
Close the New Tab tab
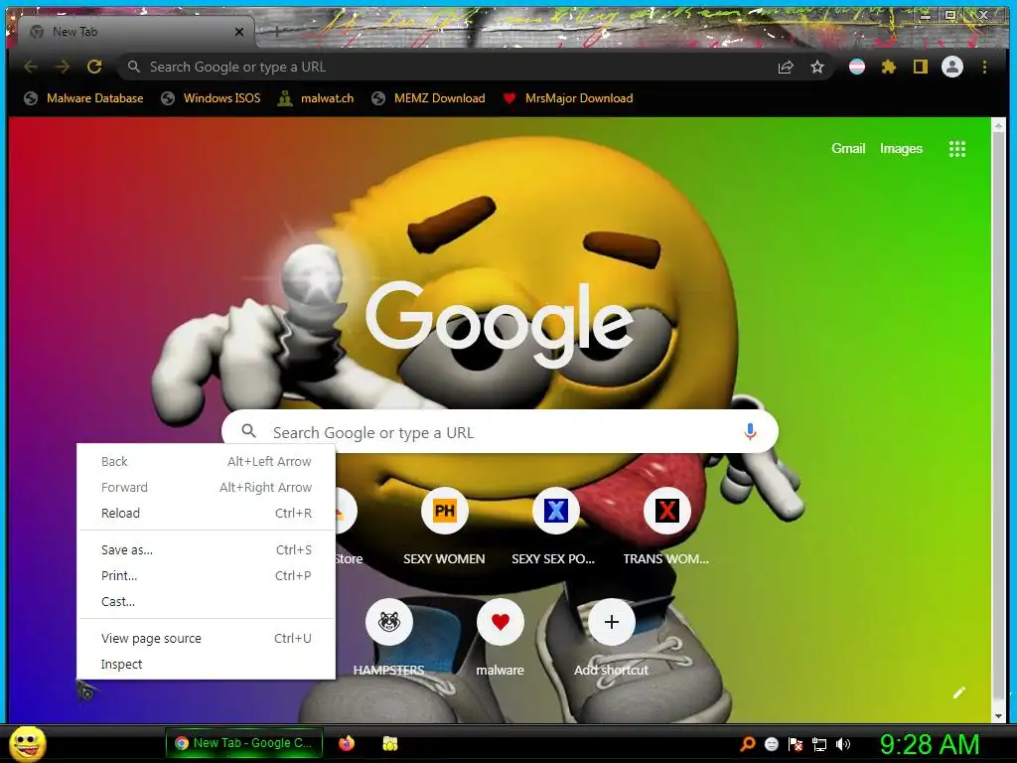pos(238,32)
